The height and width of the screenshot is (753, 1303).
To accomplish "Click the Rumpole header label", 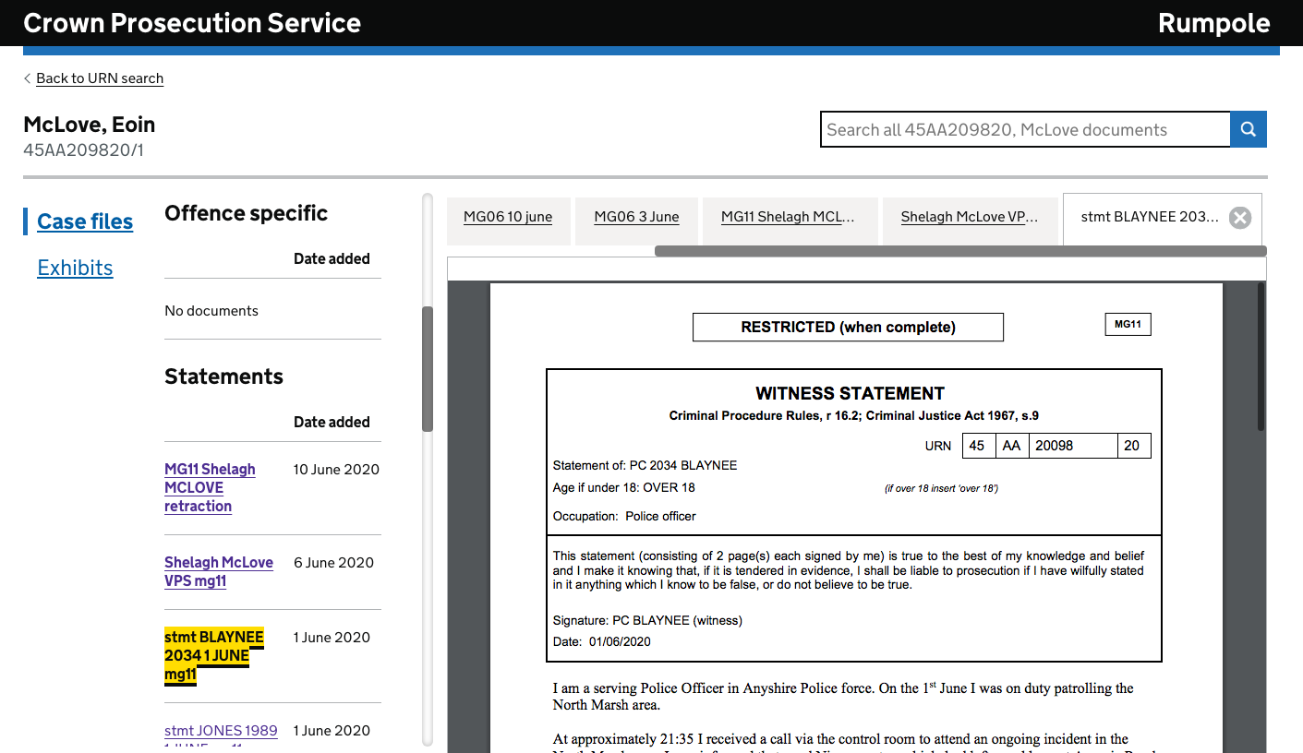I will pyautogui.click(x=1213, y=23).
